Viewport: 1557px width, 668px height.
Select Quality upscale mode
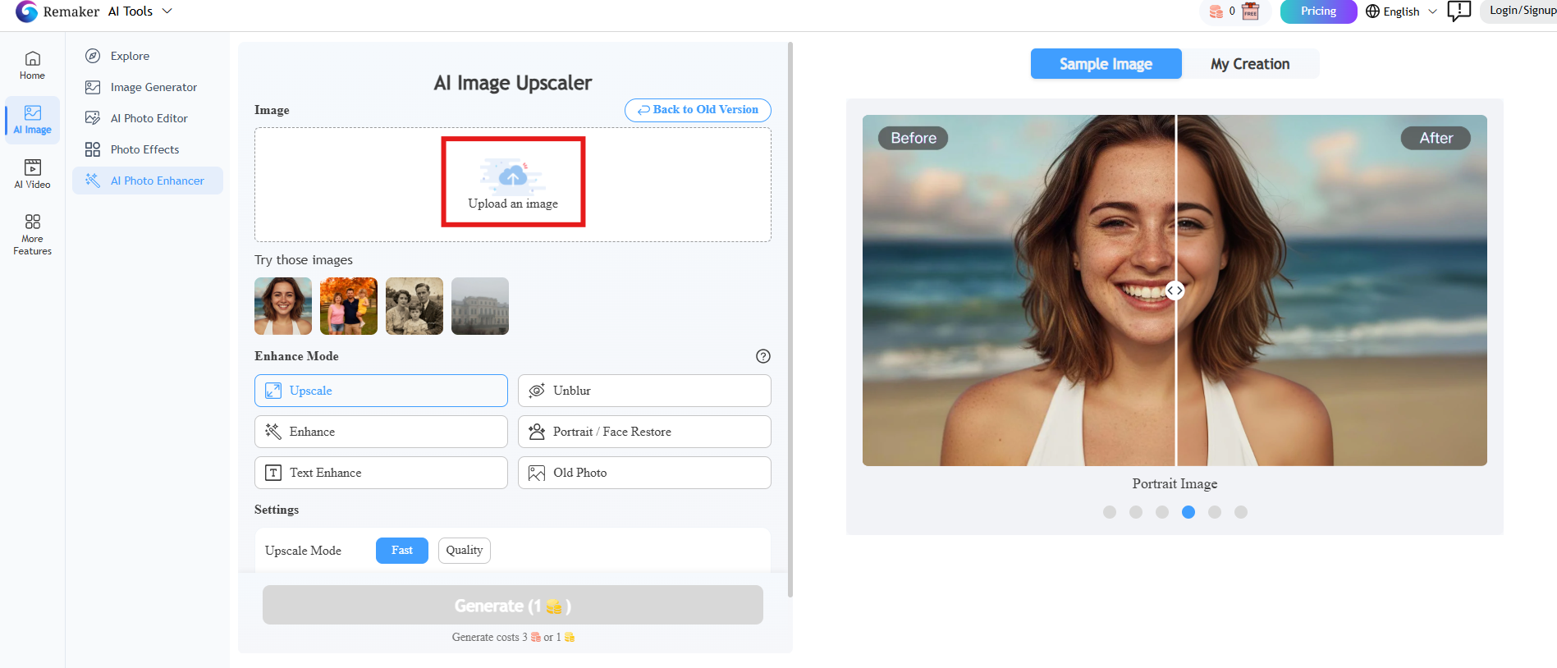(465, 551)
